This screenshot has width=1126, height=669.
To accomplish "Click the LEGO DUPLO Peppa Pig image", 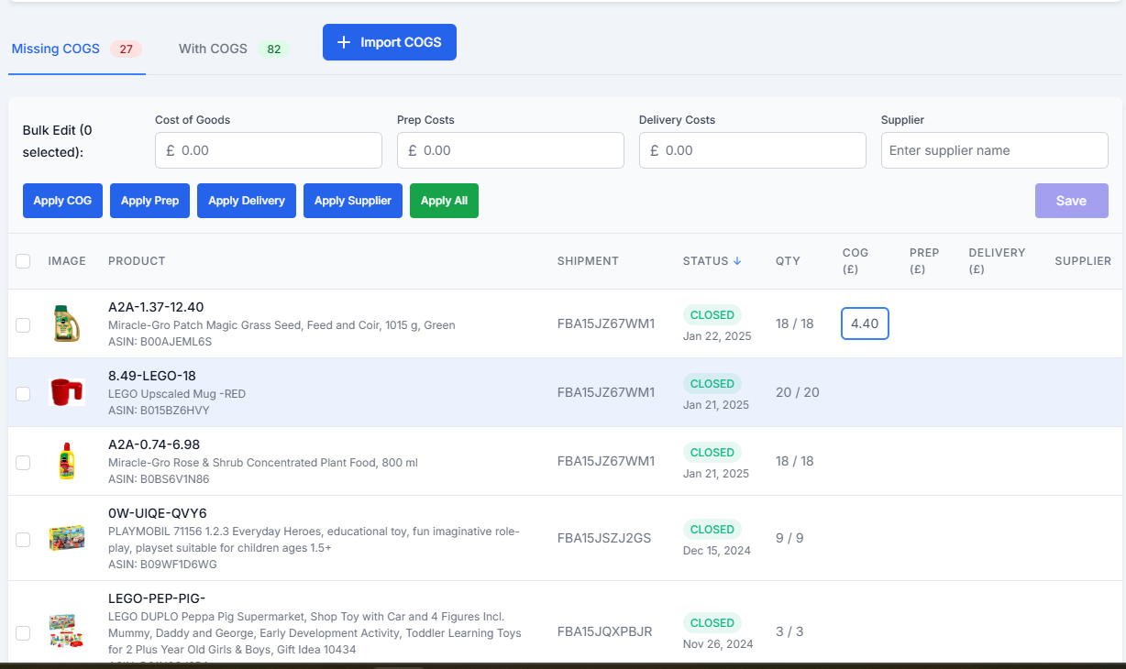I will [x=66, y=631].
